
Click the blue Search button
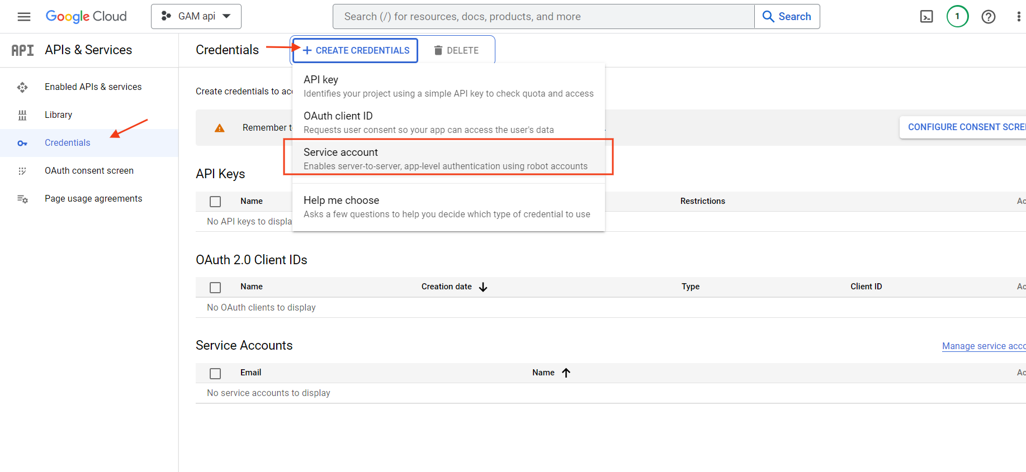(x=787, y=17)
